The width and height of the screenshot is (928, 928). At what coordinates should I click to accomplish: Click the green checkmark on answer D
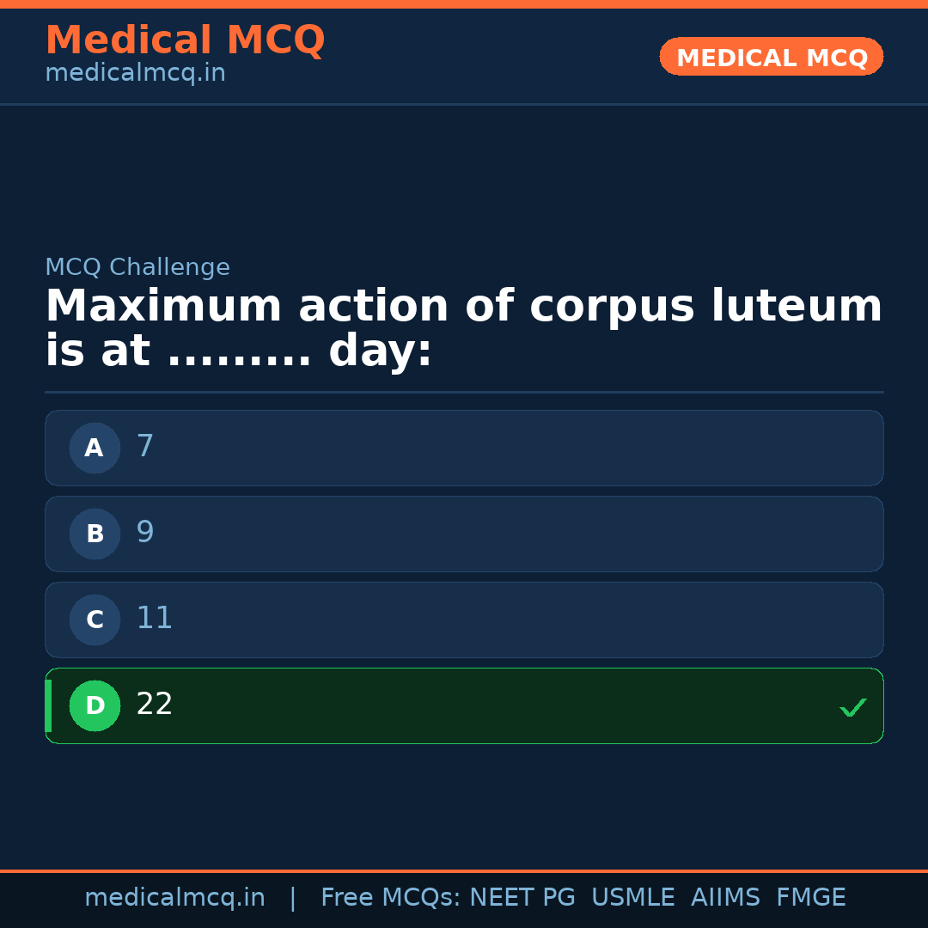point(853,707)
